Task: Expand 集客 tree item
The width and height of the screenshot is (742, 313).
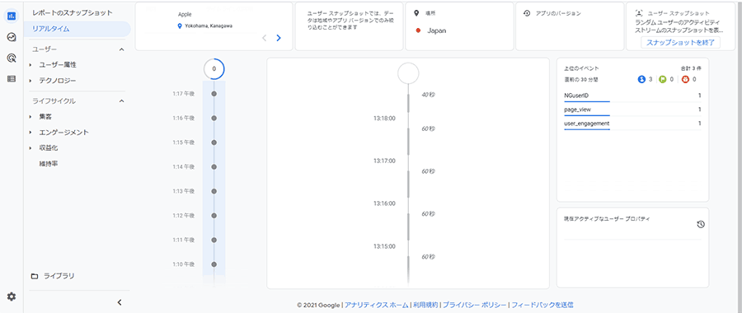Action: click(x=31, y=117)
